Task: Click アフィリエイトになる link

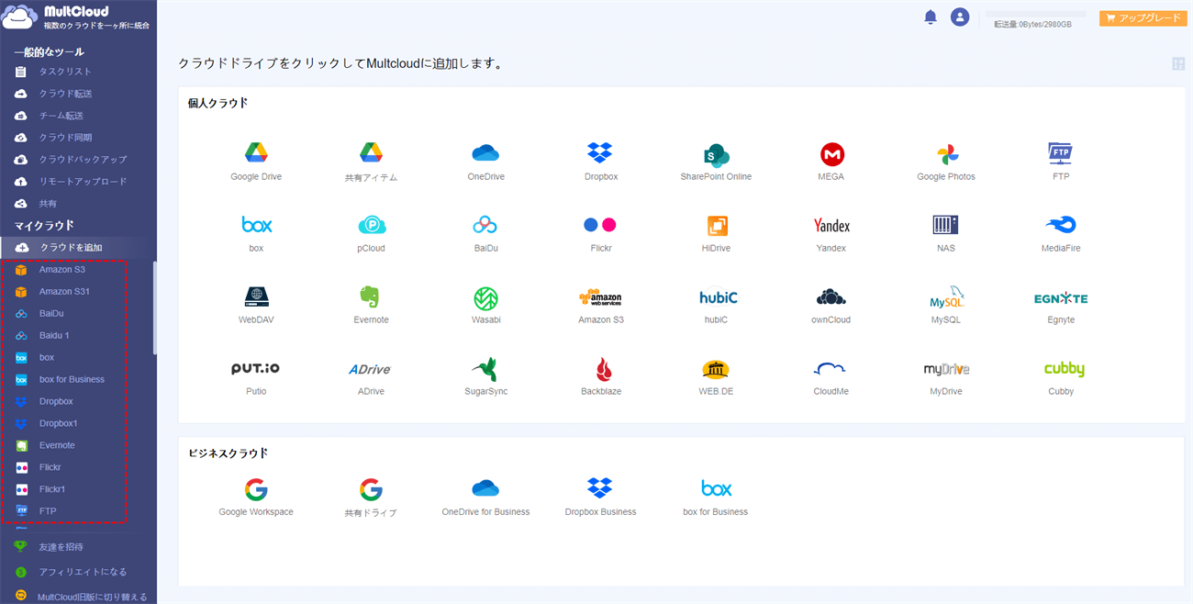Action: point(83,572)
